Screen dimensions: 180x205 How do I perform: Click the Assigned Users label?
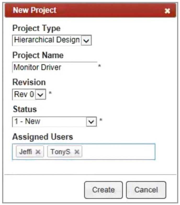click(x=43, y=137)
